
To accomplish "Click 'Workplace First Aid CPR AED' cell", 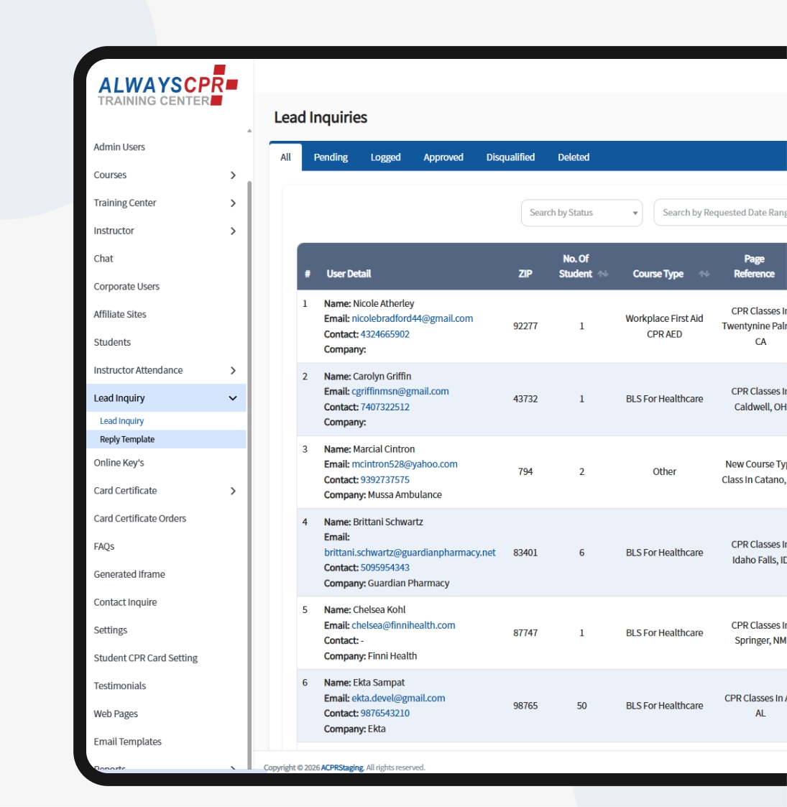I will [x=664, y=326].
